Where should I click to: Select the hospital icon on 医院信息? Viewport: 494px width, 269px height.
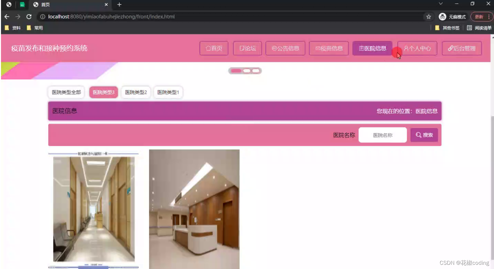(x=361, y=48)
